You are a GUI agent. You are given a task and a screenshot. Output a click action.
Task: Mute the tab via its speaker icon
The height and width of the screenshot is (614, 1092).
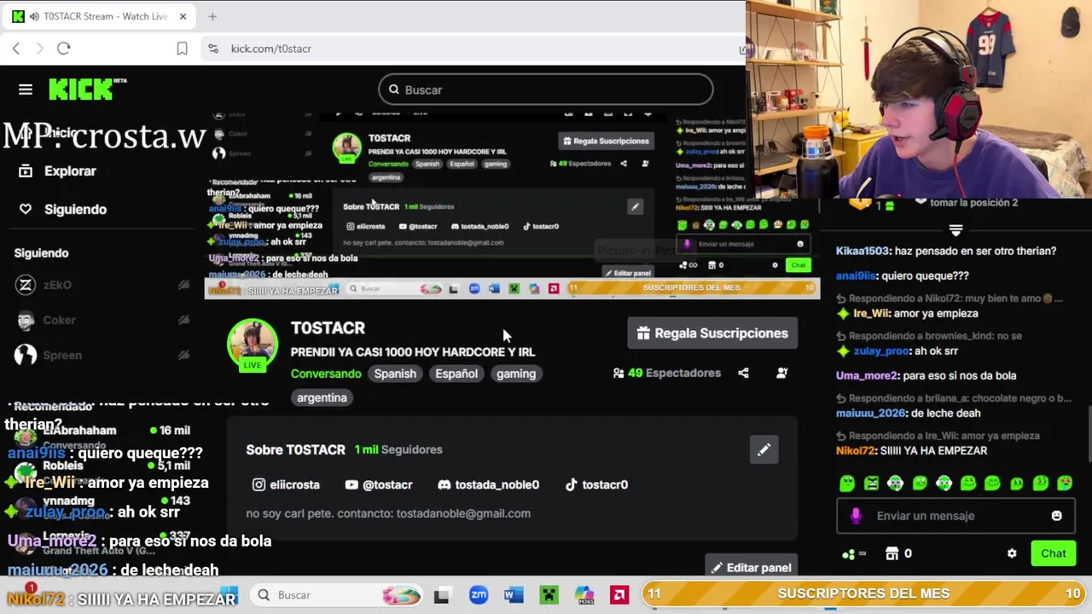click(34, 16)
